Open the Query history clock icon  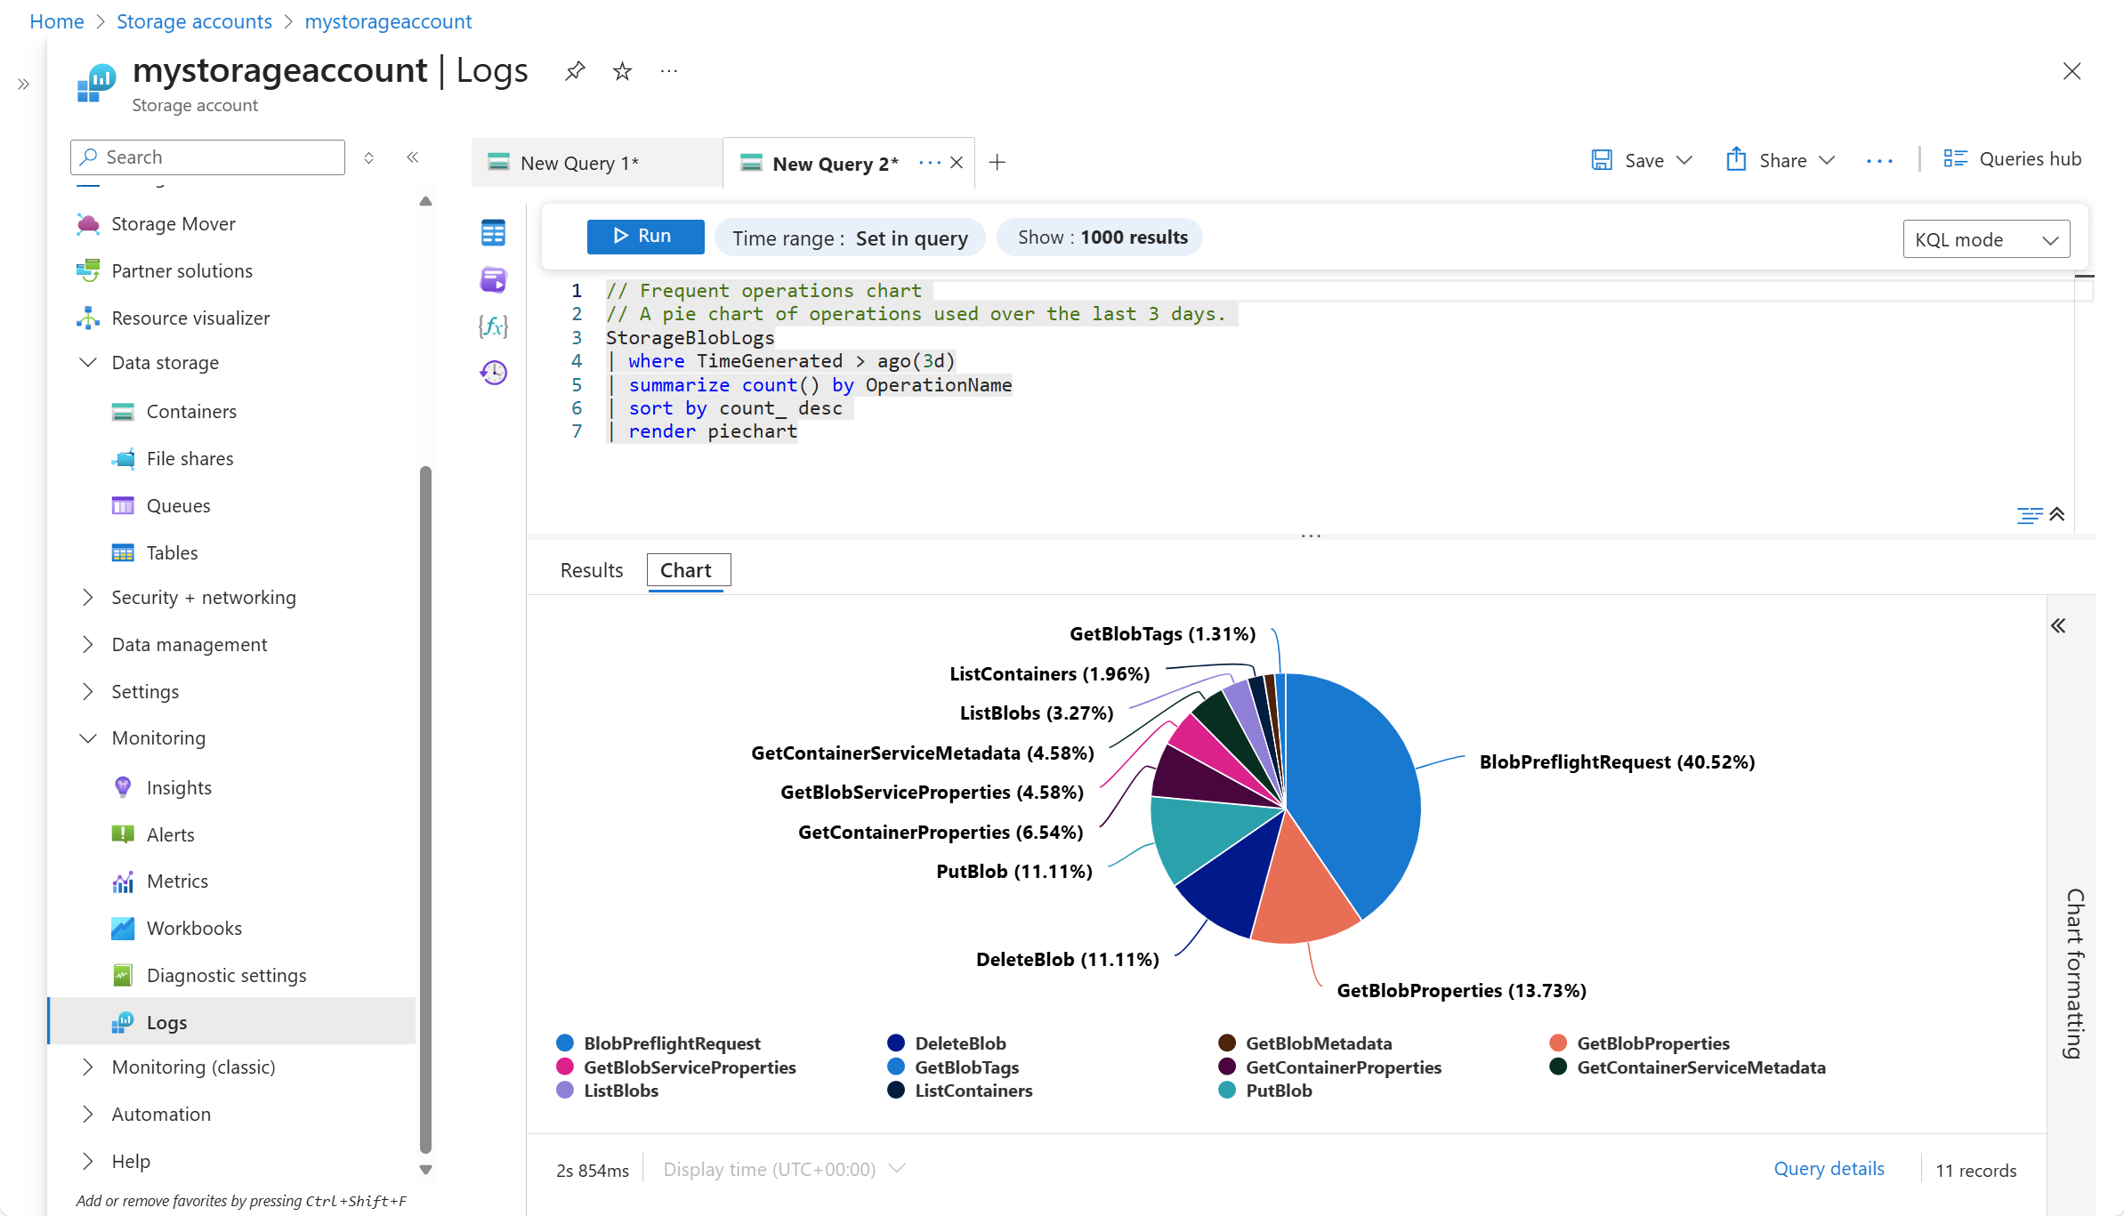[493, 373]
